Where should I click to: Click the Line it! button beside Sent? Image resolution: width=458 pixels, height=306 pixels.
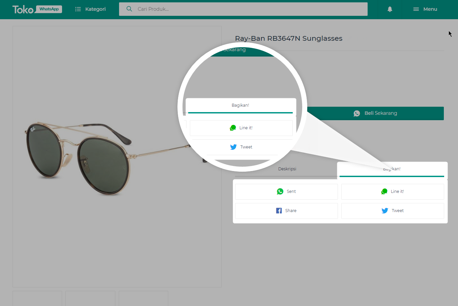coord(393,192)
